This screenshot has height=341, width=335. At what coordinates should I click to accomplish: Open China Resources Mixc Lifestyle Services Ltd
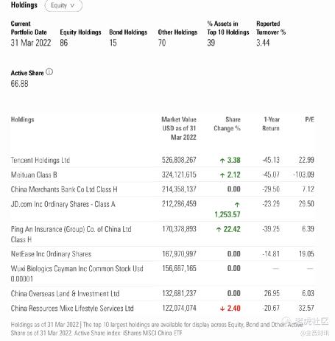coord(72,308)
